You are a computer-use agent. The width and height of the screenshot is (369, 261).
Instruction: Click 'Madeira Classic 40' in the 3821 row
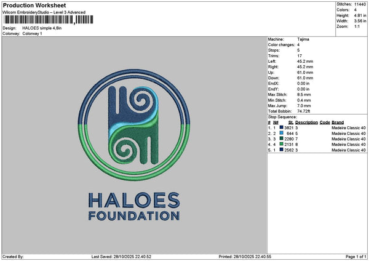click(x=349, y=128)
